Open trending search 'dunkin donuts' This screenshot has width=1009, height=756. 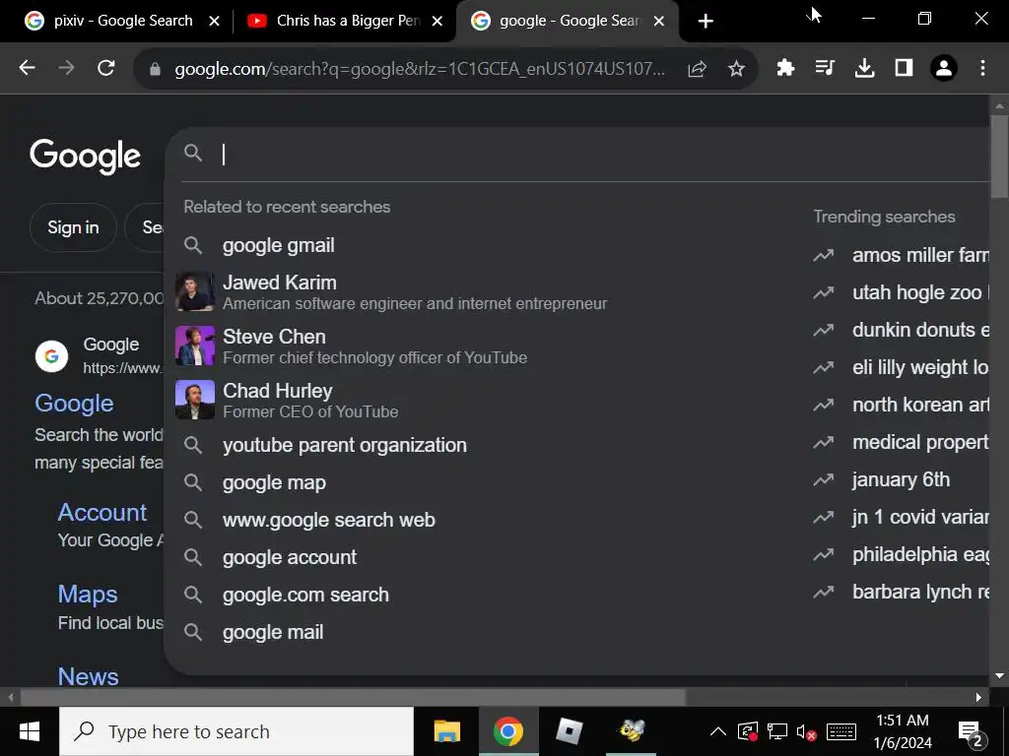point(901,330)
